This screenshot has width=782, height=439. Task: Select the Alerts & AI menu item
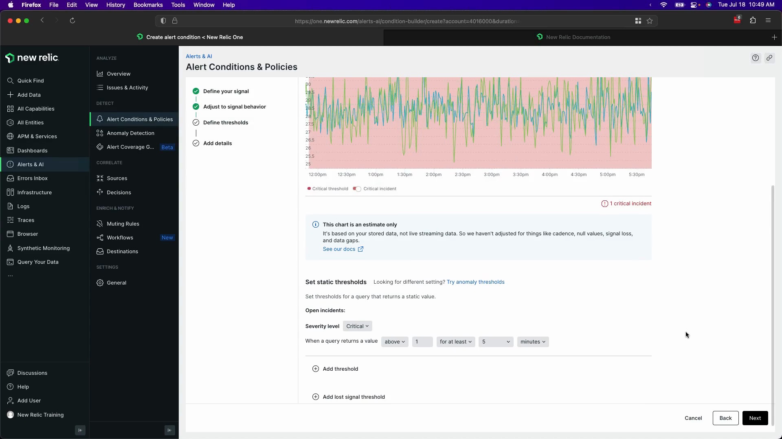click(x=31, y=164)
